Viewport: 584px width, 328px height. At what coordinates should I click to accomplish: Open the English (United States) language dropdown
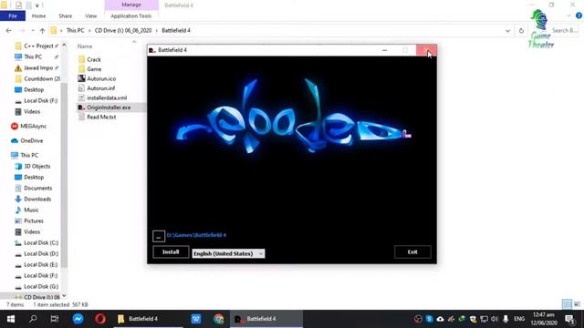(228, 253)
